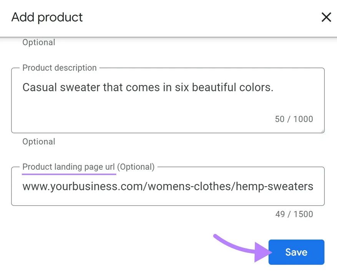Click the 49 / 1500 character counter
Screen dimensions: 337x276
(x=294, y=214)
